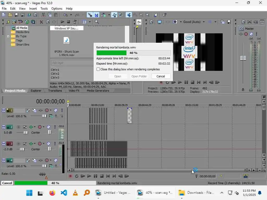The height and width of the screenshot is (200, 267).
Task: Switch to Untitled - Vegas taskbar window
Action: pos(113,192)
